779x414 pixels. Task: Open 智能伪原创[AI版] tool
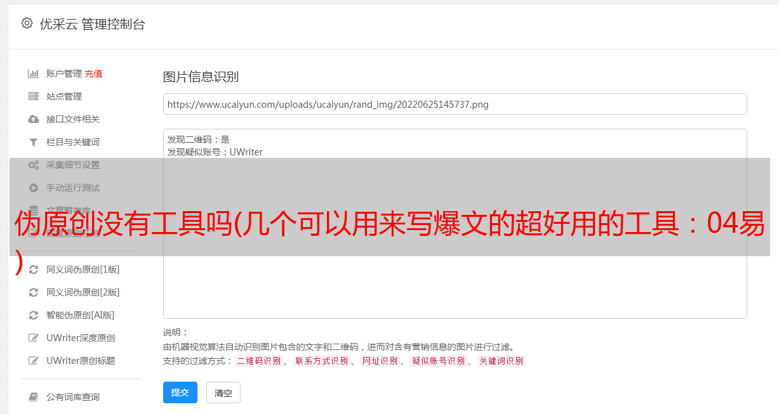[x=80, y=315]
